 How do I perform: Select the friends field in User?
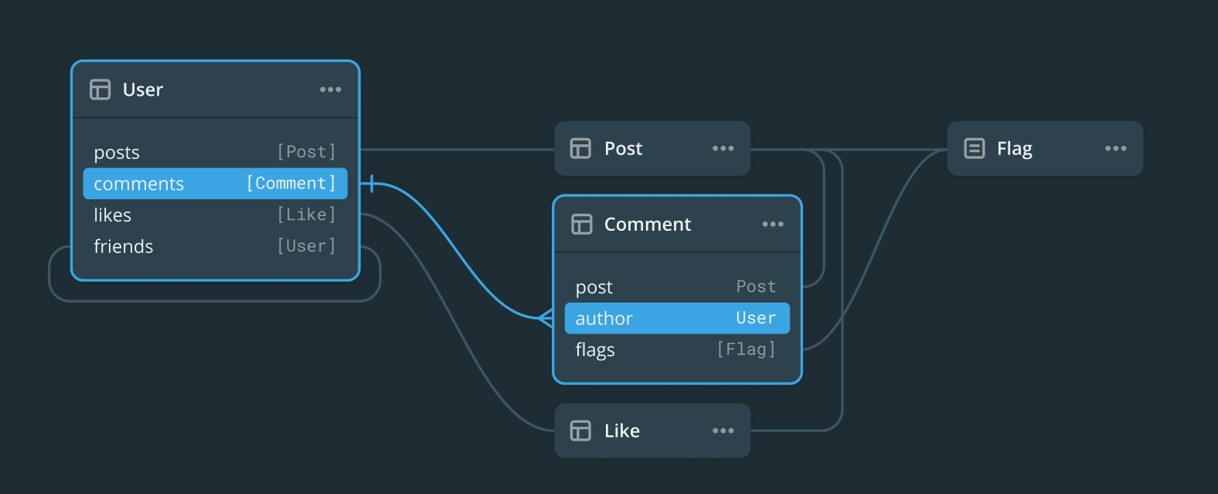click(215, 246)
